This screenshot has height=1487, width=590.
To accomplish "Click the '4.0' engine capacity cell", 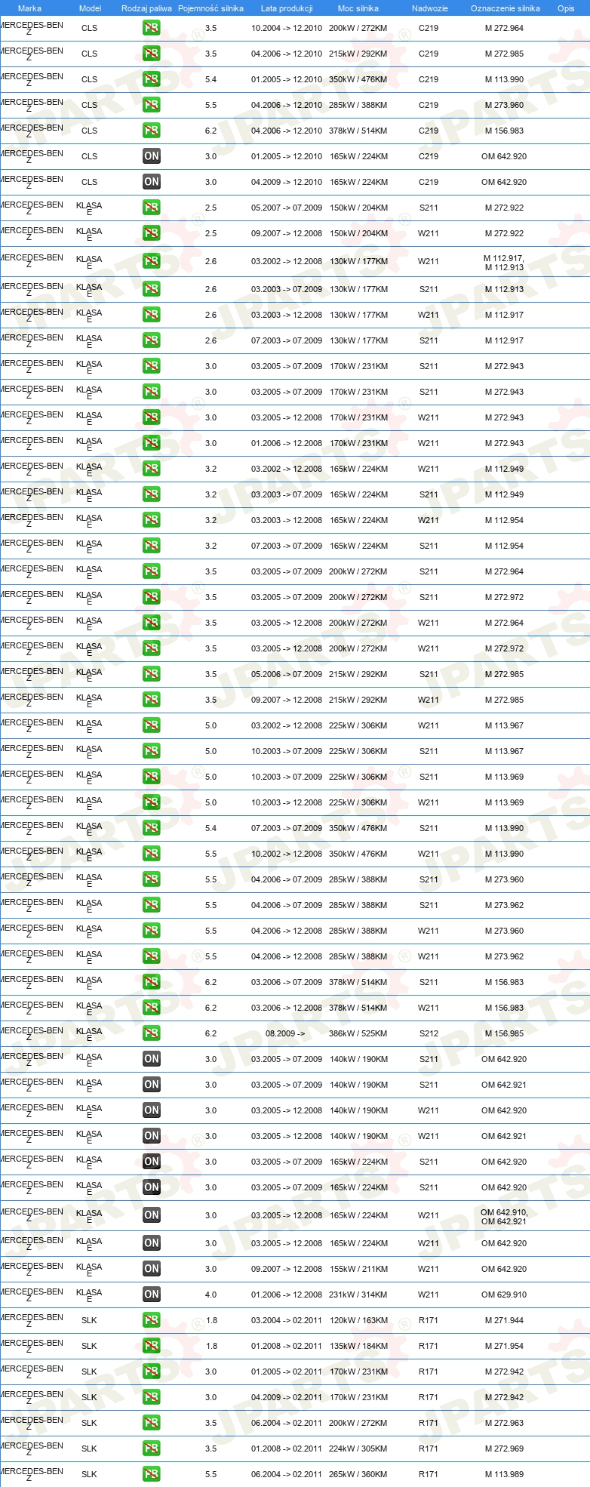I will [210, 1295].
